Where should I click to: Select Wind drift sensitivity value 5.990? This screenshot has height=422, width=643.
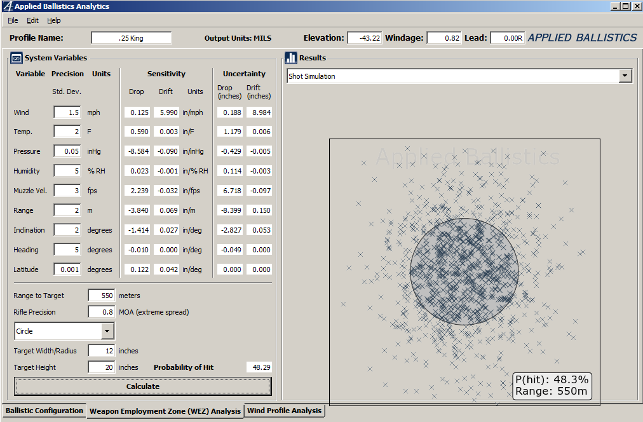[166, 112]
